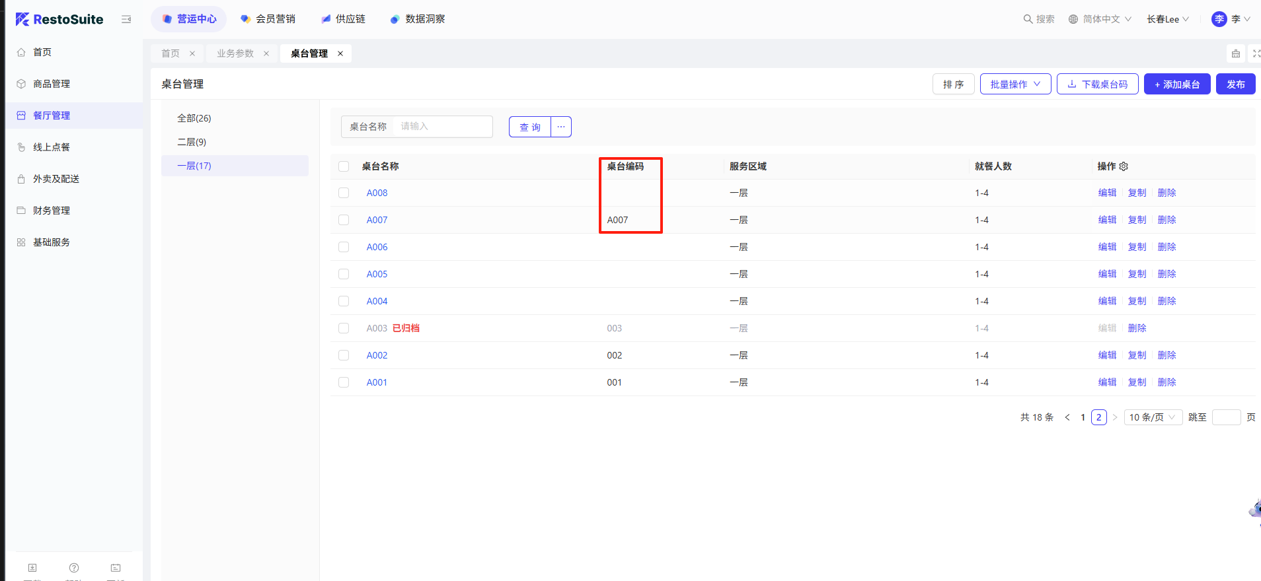The width and height of the screenshot is (1261, 581).
Task: Click the sidebar collapse icon beside the logo
Action: [126, 19]
